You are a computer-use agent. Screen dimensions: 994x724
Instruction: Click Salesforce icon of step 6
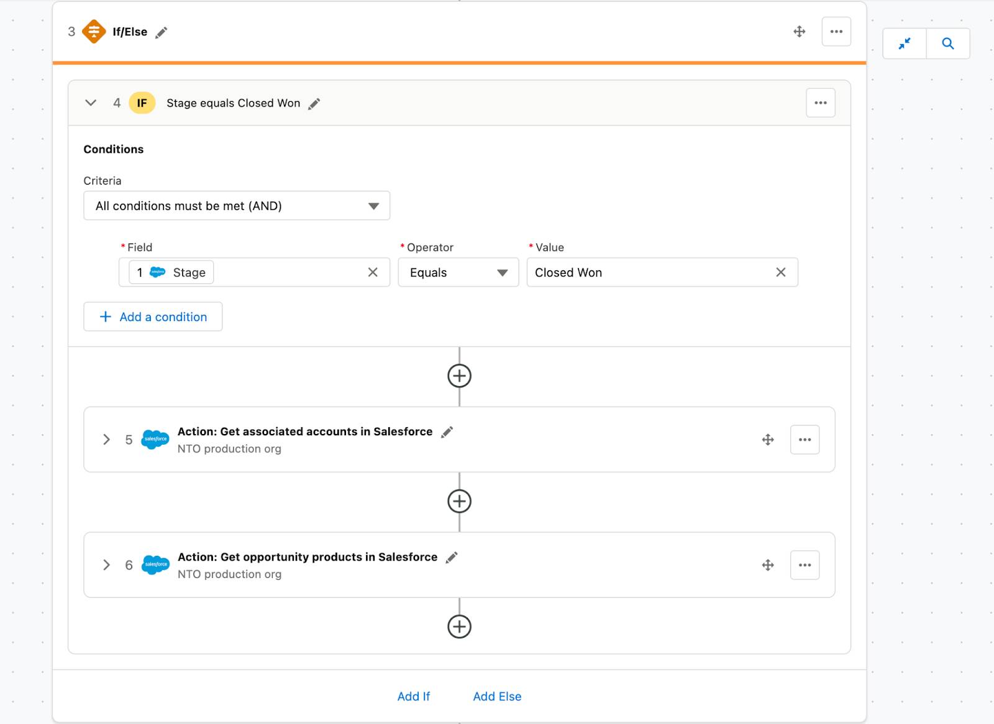(155, 565)
